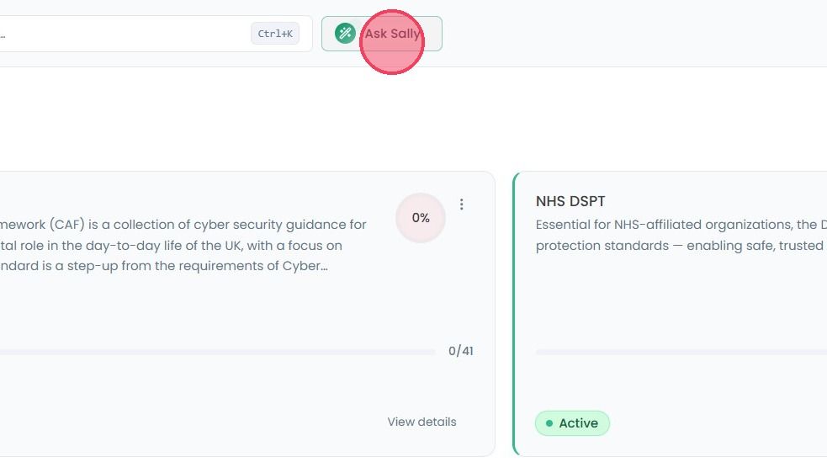Screen dimensions: 827x462
Task: Click the 'Essential for NHS-affiliated organizations' line
Action: click(681, 225)
